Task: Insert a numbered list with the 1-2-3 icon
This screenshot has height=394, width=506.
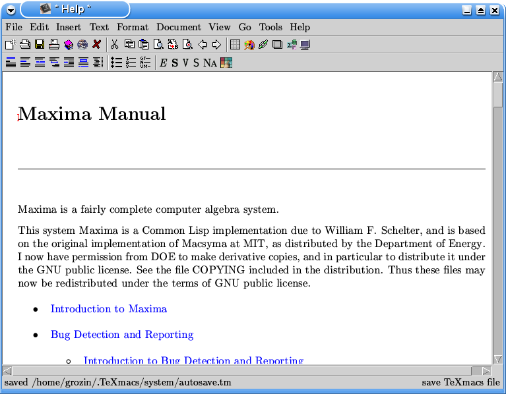Action: pos(131,62)
